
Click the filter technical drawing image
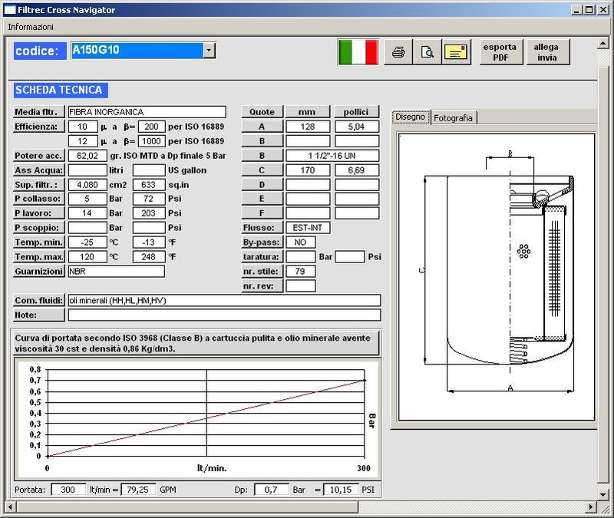(496, 276)
